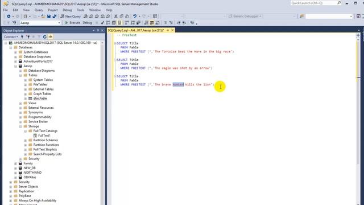Click Decrease Indent icon
The width and height of the screenshot is (364, 205).
pyautogui.click(x=179, y=23)
